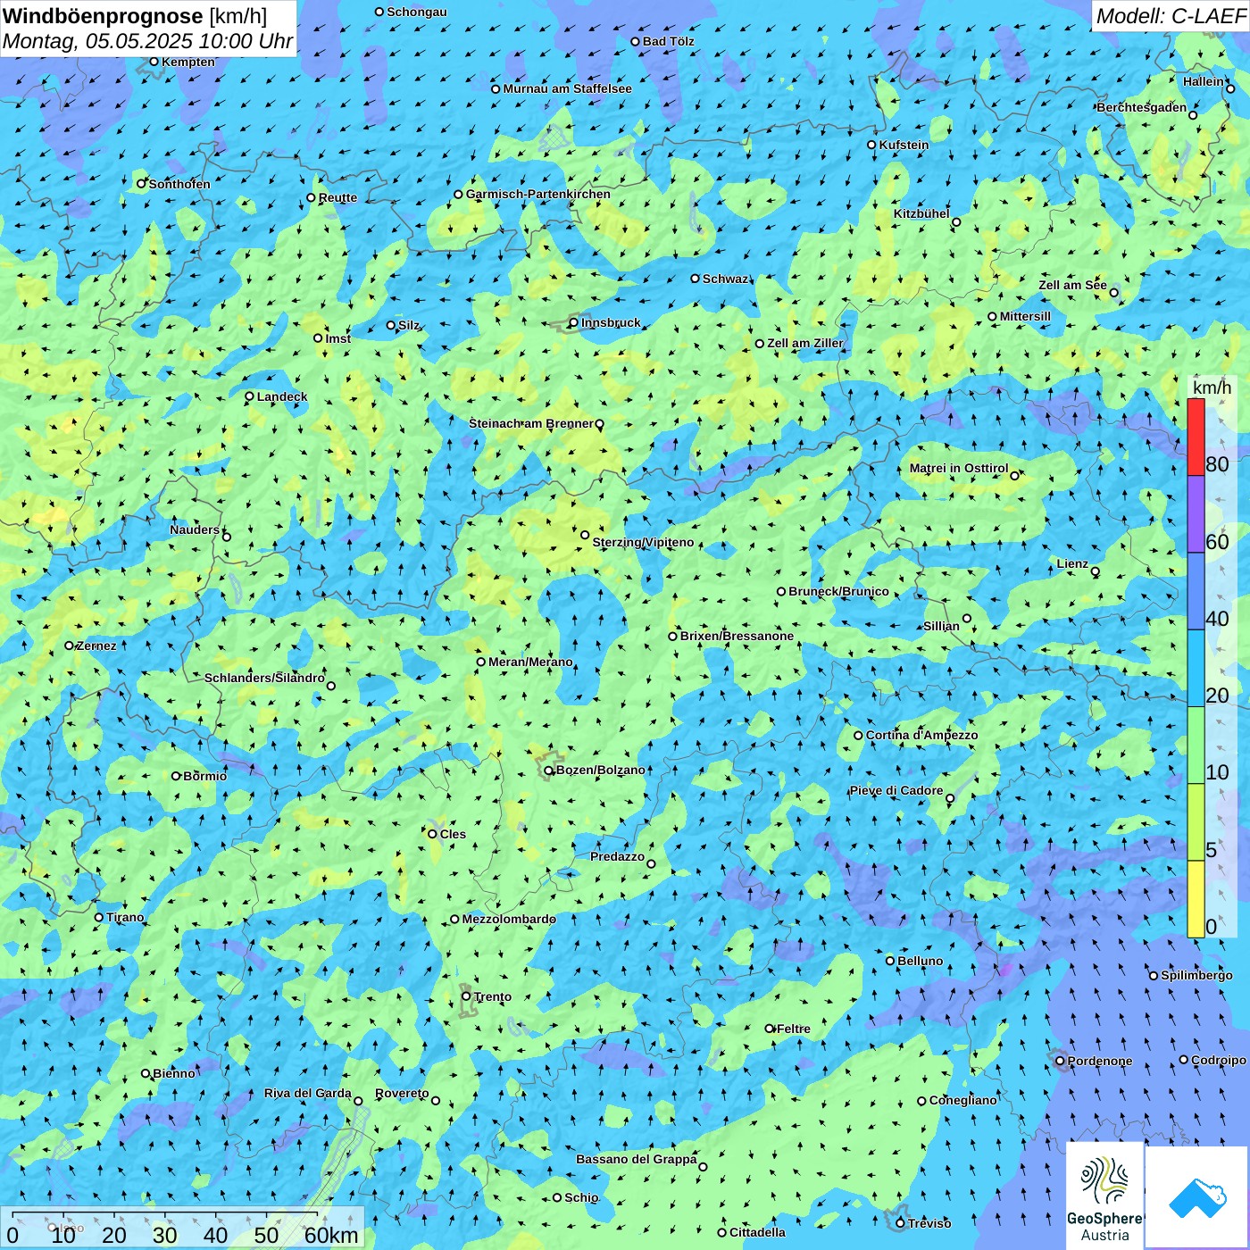This screenshot has width=1250, height=1250.
Task: Select the Sillian city label
Action: pos(941,626)
